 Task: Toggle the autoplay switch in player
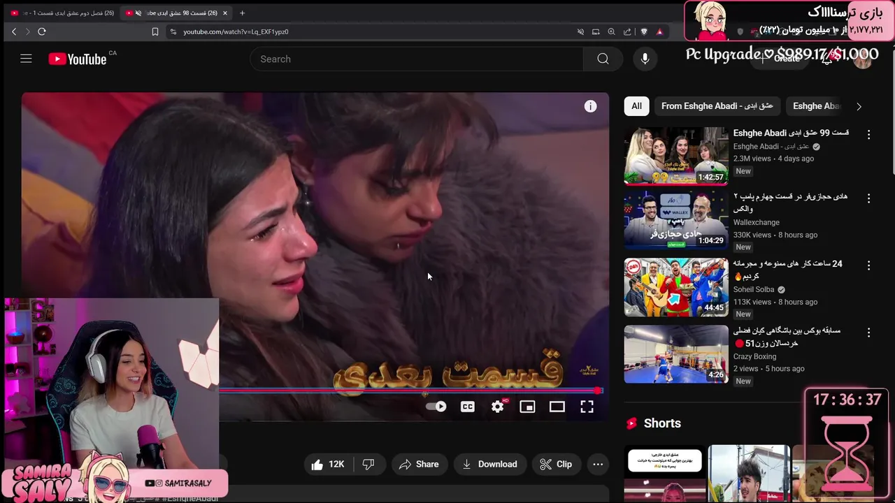pyautogui.click(x=436, y=407)
